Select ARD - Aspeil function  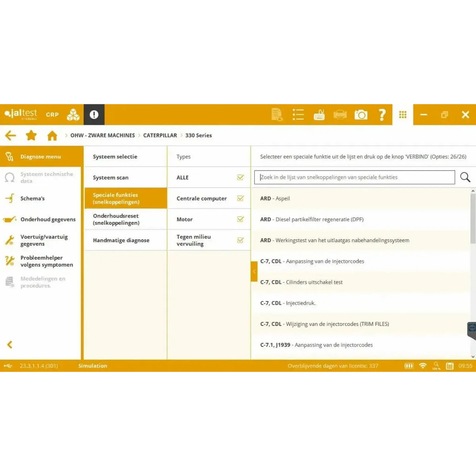pyautogui.click(x=360, y=198)
